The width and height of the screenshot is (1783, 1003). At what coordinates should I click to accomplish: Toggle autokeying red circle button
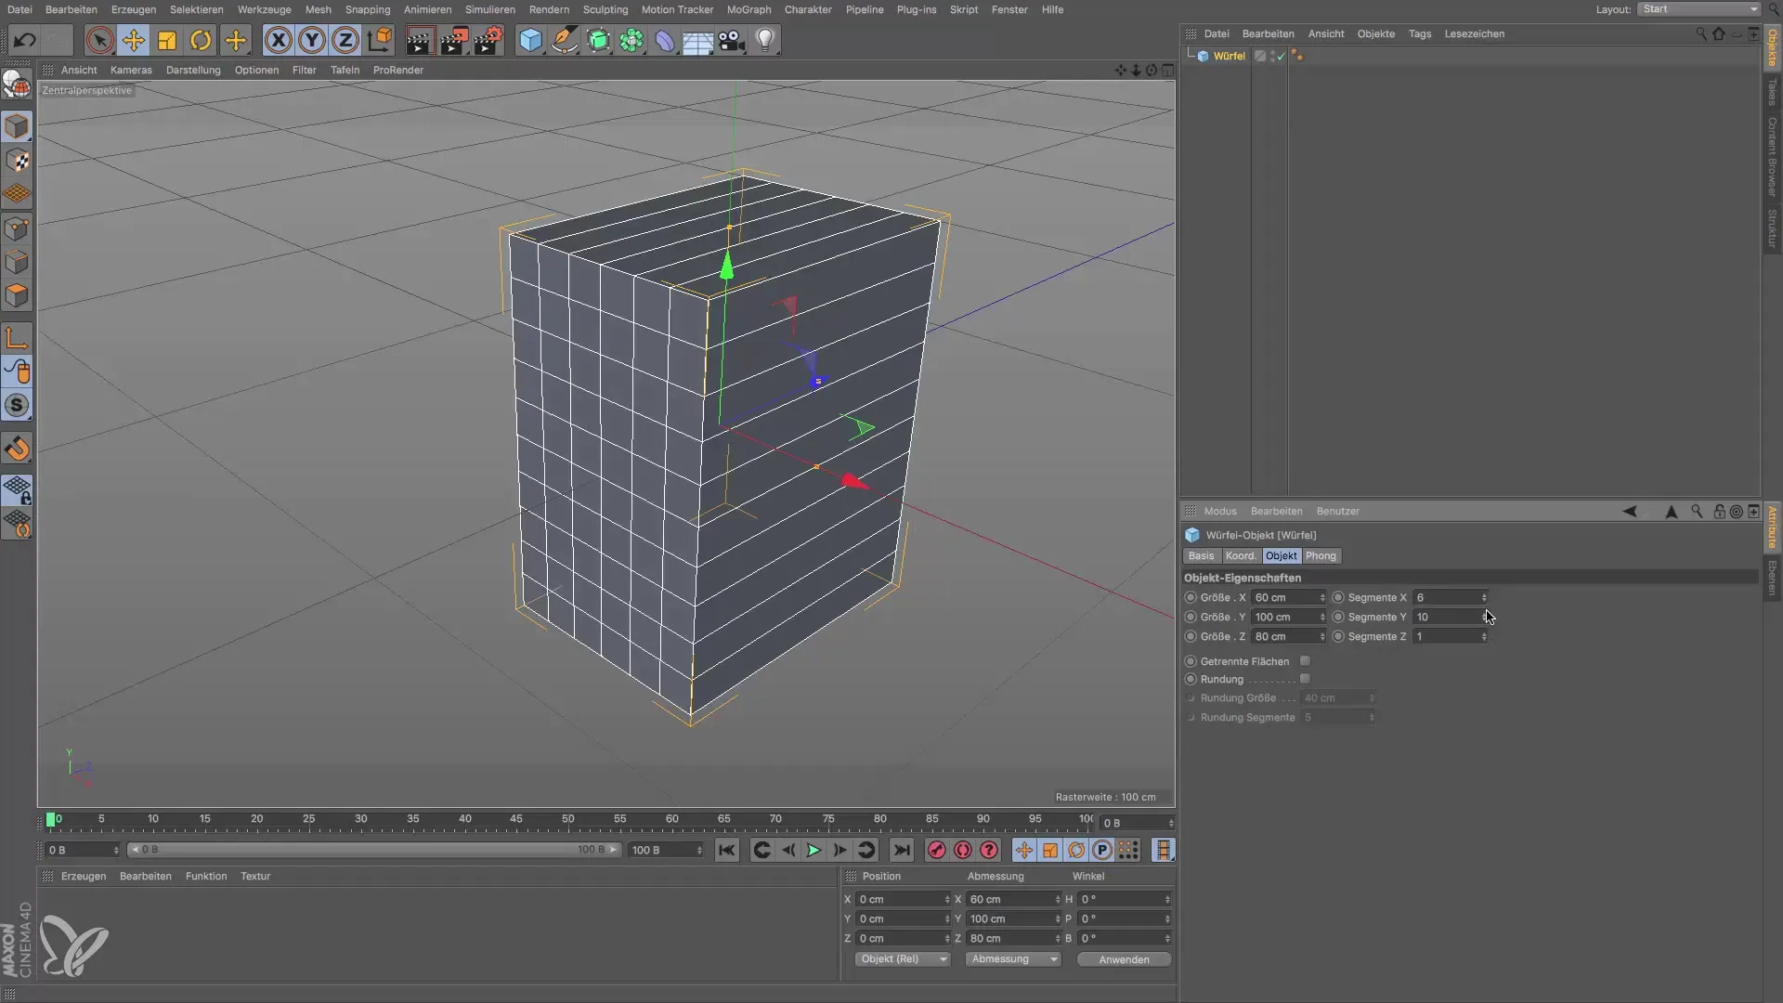point(963,850)
